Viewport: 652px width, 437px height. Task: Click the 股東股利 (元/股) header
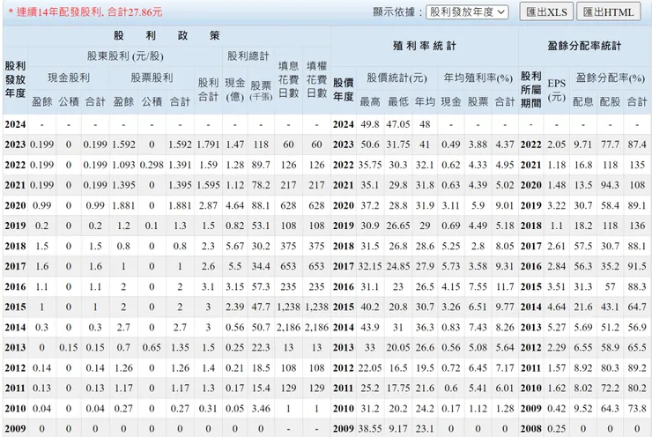point(125,56)
